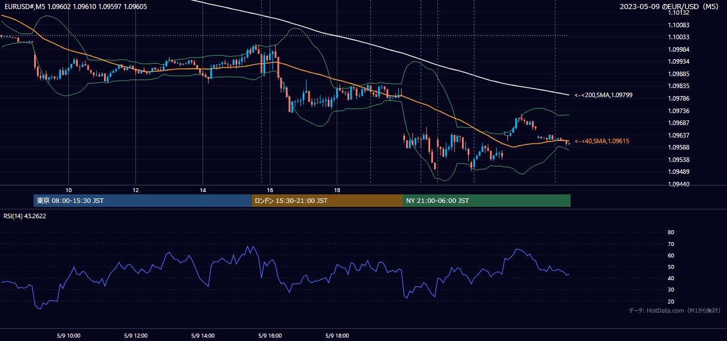The height and width of the screenshot is (341, 727).
Task: Click RSI scale value 70
Action: point(671,244)
